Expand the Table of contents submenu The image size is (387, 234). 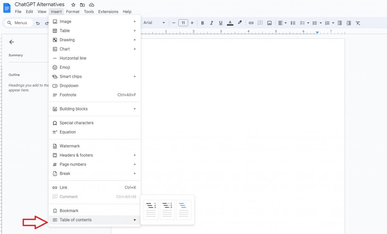(94, 220)
